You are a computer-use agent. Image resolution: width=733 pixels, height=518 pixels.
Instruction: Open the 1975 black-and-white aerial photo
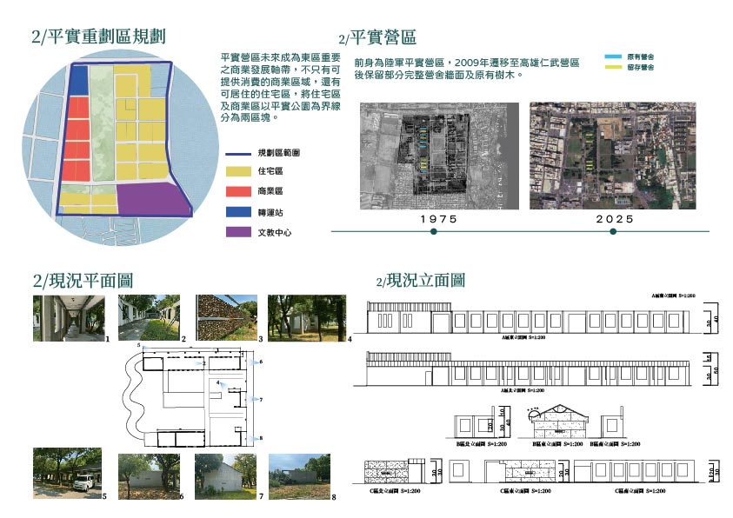coord(439,156)
